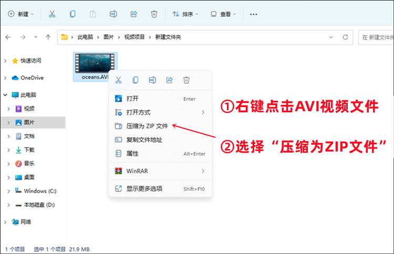This screenshot has height=254, width=394.
Task: Open the 新建 dropdown button
Action: (22, 14)
